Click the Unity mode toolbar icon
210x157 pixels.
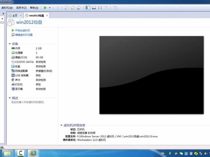coord(106,8)
